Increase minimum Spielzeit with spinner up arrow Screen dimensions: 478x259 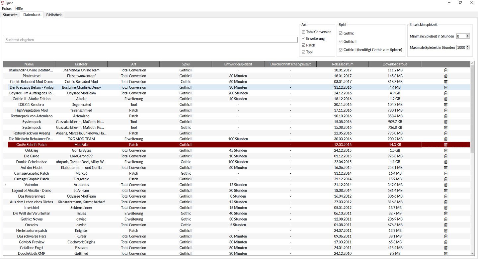468,35
